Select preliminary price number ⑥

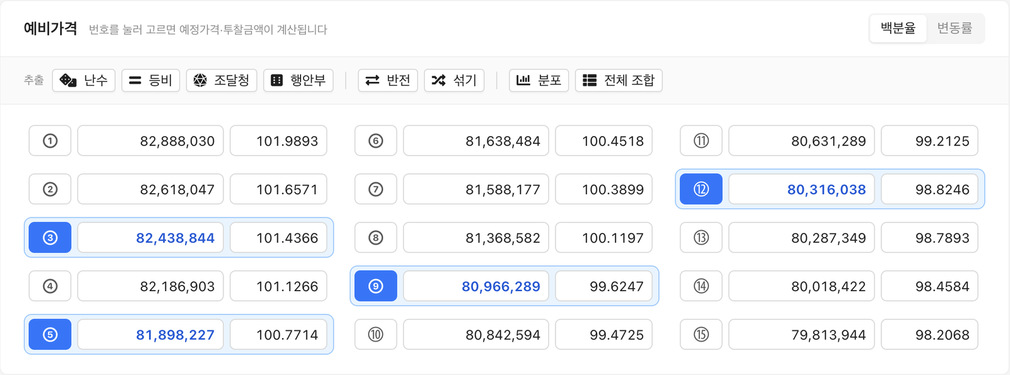tap(376, 141)
